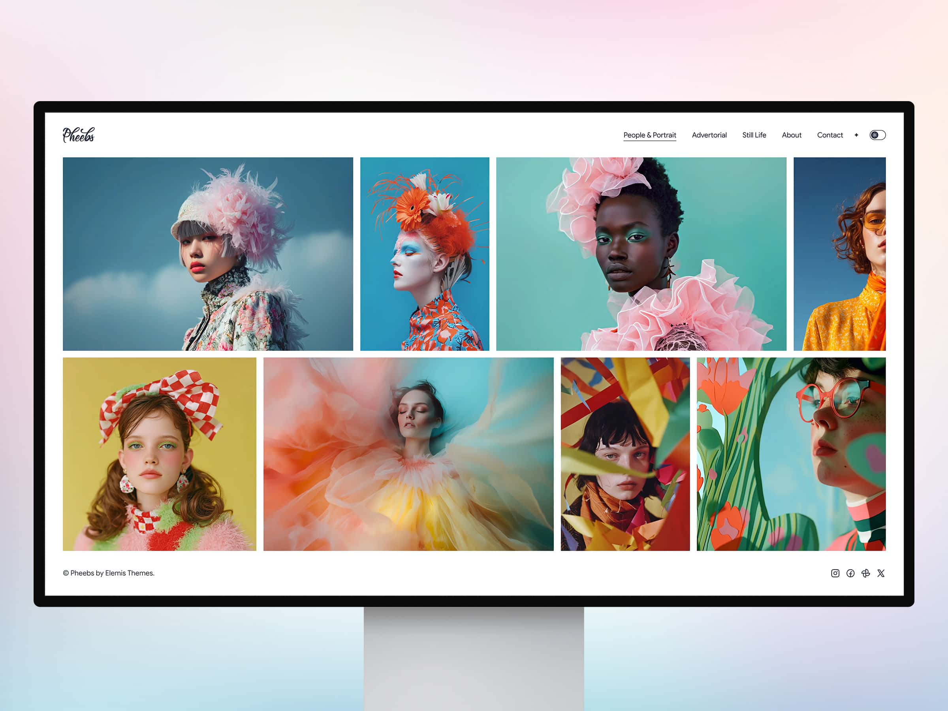
Task: Open the Instagram social icon
Action: click(835, 573)
